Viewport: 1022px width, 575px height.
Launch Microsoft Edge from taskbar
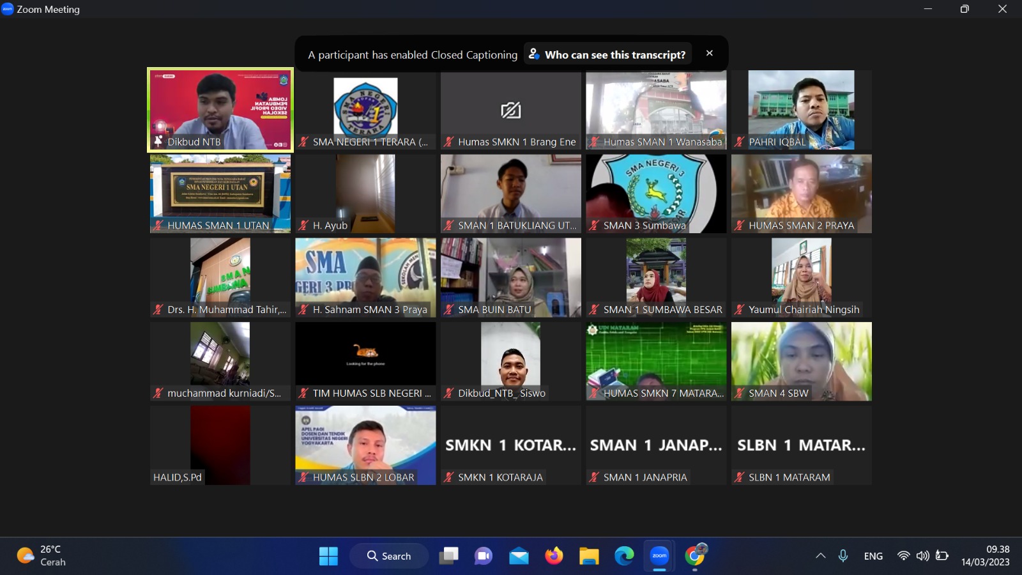point(624,556)
